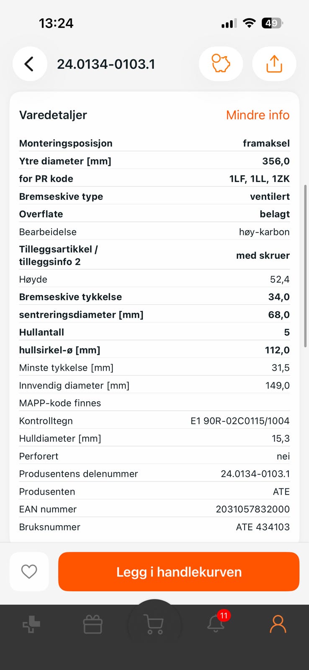Tap the for PR kode 1LF, 1LL, 1ZK row
The width and height of the screenshot is (309, 670).
pyautogui.click(x=154, y=179)
